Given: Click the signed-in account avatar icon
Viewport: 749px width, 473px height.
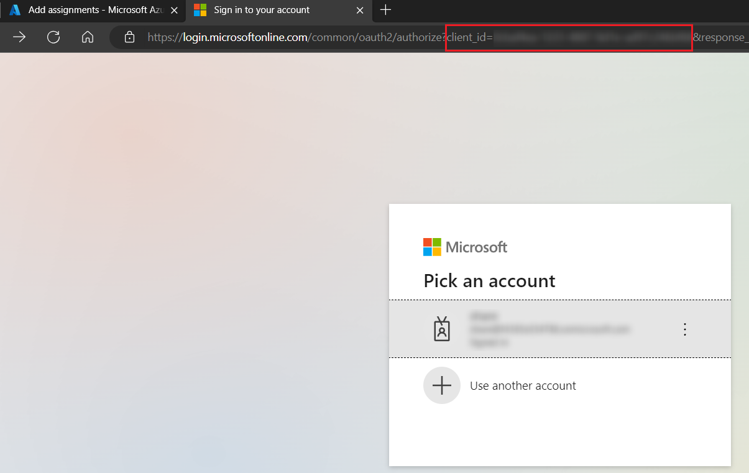Looking at the screenshot, I should point(441,329).
